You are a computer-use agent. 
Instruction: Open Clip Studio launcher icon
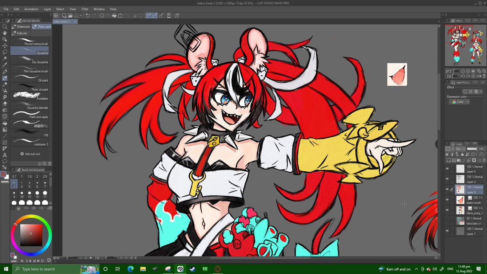pyautogui.click(x=56, y=15)
